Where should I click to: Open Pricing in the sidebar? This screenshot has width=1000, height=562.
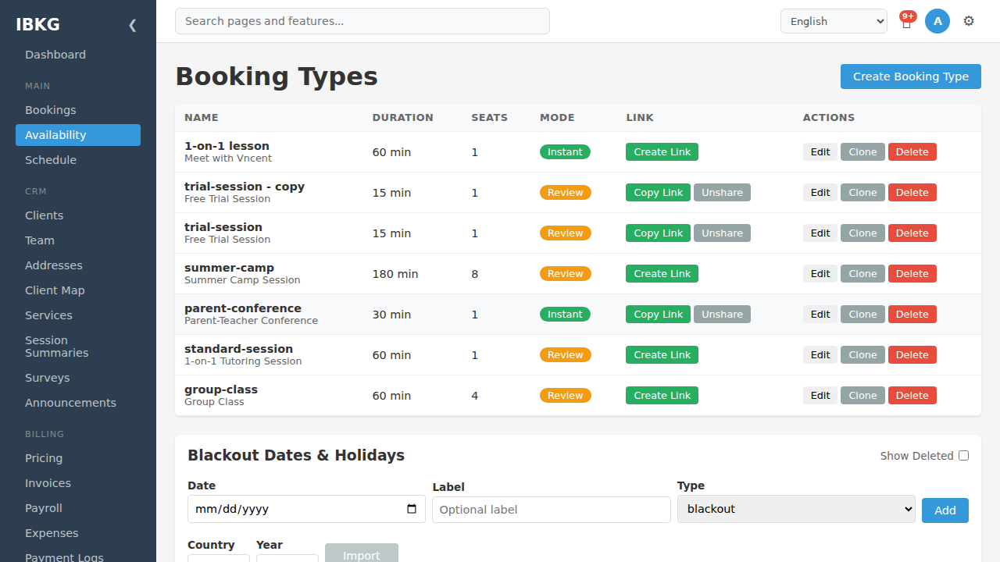[x=78, y=458]
